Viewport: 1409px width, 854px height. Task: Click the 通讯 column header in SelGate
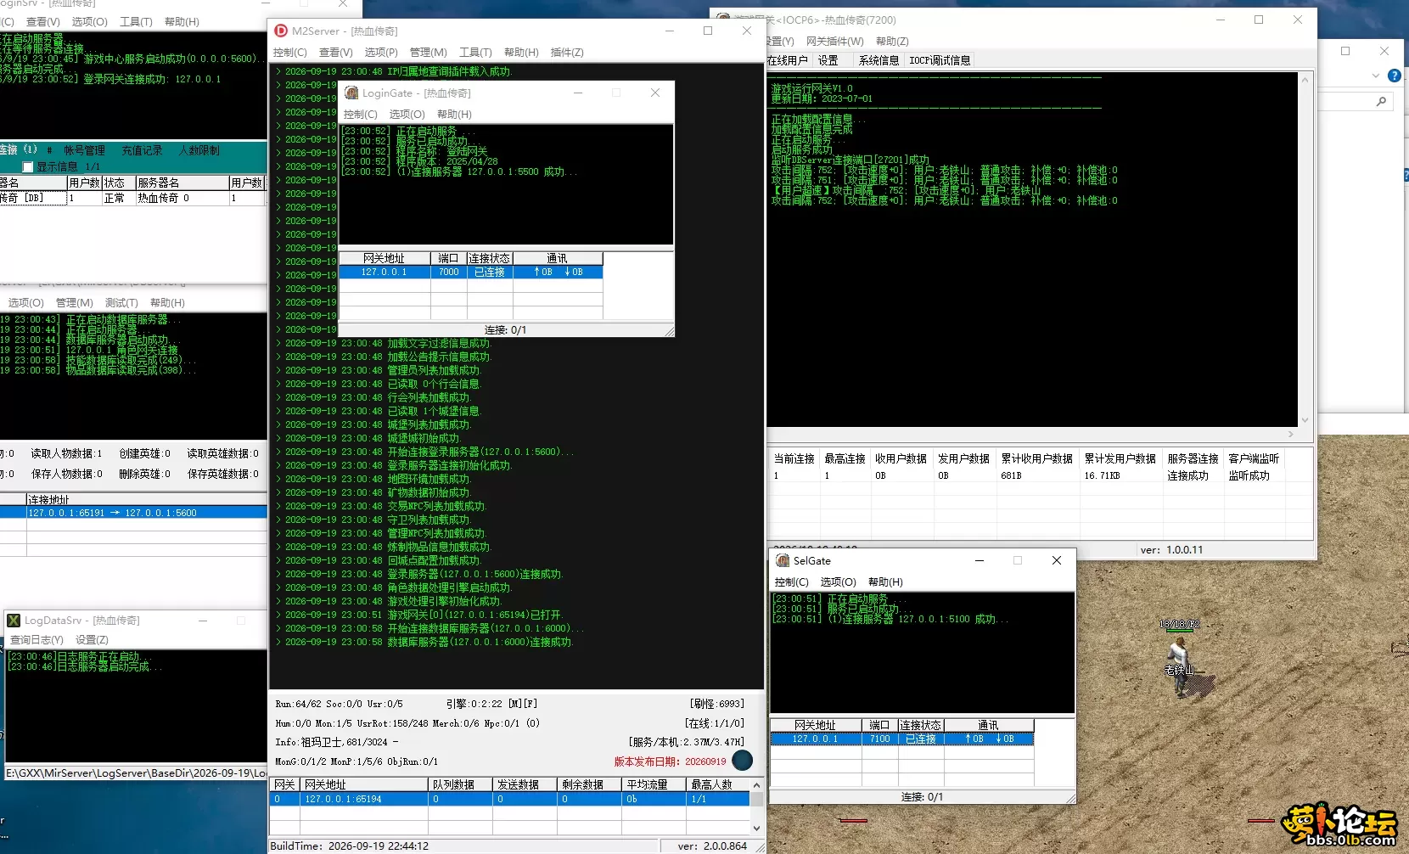point(989,725)
